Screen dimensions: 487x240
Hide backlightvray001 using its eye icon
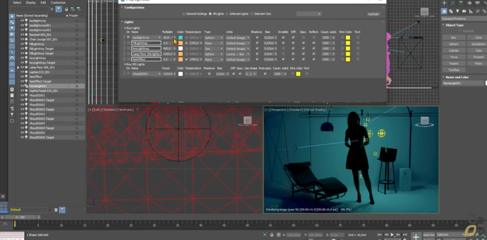pos(22,25)
